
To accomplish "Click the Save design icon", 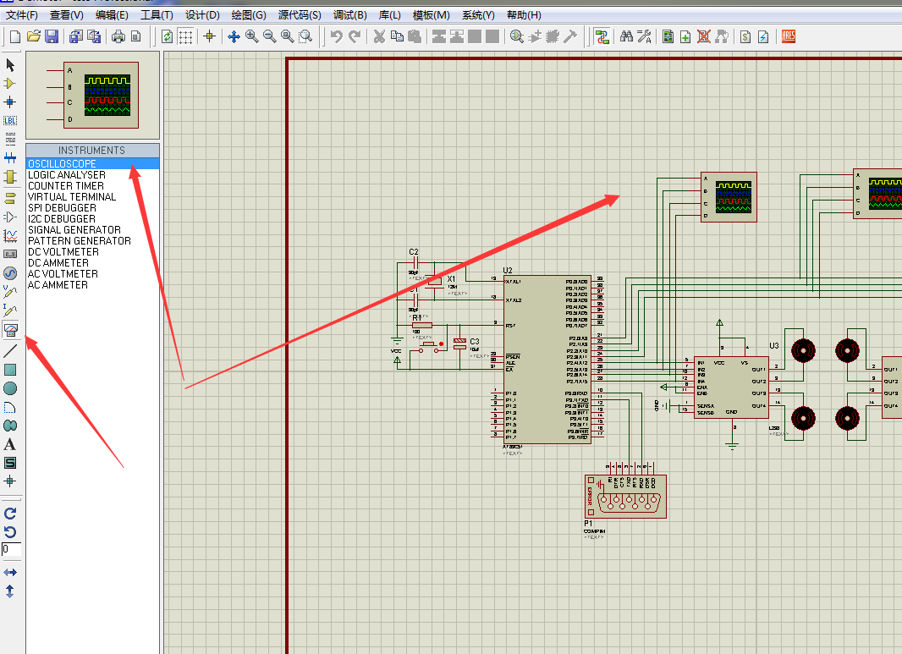I will point(52,36).
